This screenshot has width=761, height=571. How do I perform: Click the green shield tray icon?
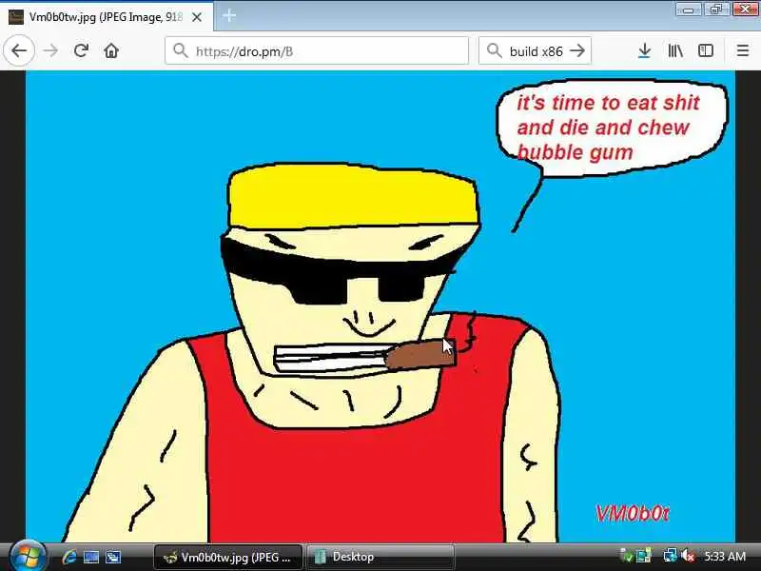pyautogui.click(x=626, y=556)
